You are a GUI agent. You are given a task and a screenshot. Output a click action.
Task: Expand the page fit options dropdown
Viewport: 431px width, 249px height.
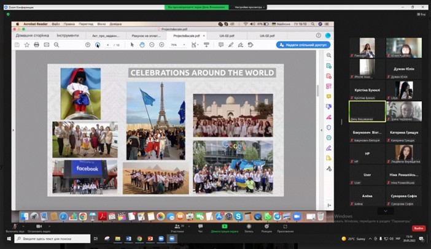pos(196,45)
